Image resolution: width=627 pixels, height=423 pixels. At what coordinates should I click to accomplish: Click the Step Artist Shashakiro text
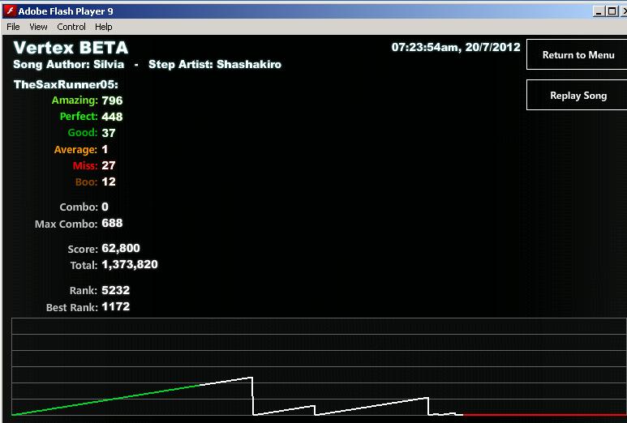(215, 64)
